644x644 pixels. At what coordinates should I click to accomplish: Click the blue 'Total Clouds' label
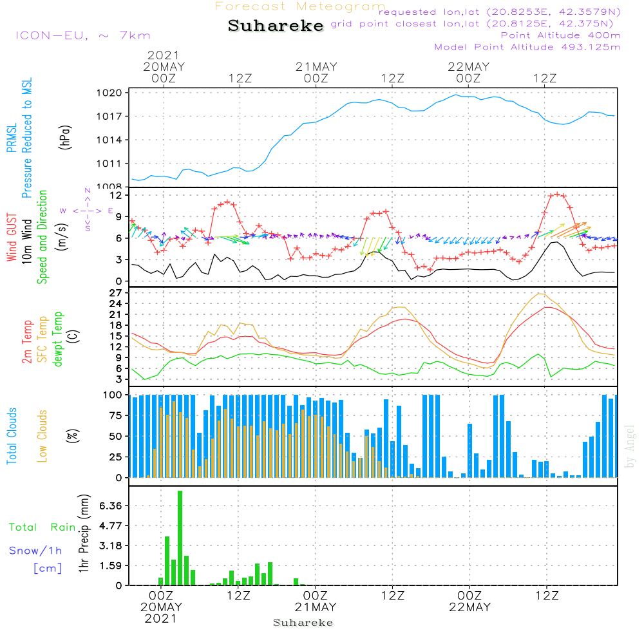coord(12,436)
